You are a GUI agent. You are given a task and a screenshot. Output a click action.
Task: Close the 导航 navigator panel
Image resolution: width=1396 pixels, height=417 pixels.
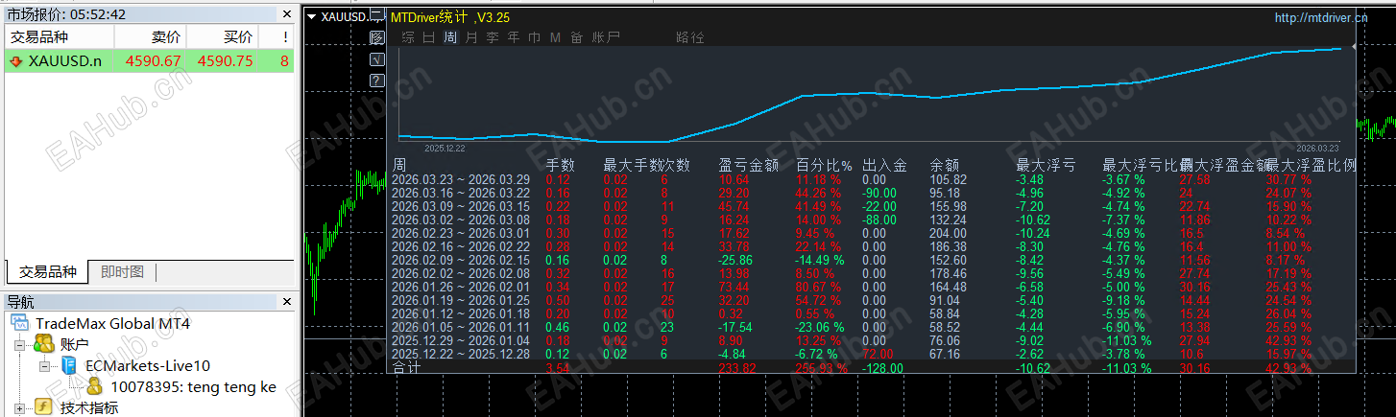[x=286, y=302]
